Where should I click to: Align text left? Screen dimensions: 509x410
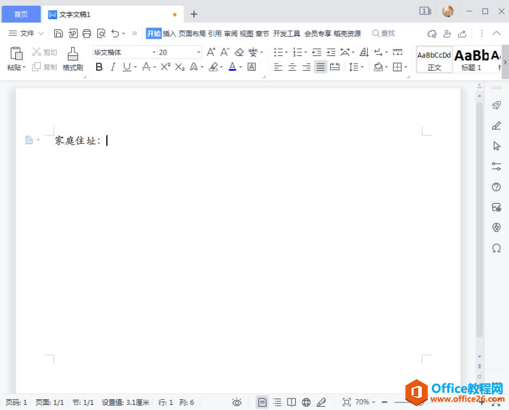[278, 67]
